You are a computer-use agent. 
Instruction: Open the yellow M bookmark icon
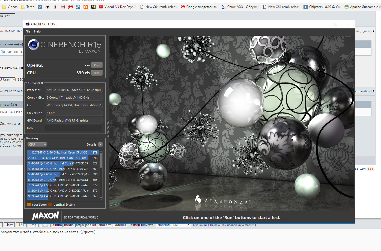coord(93,7)
